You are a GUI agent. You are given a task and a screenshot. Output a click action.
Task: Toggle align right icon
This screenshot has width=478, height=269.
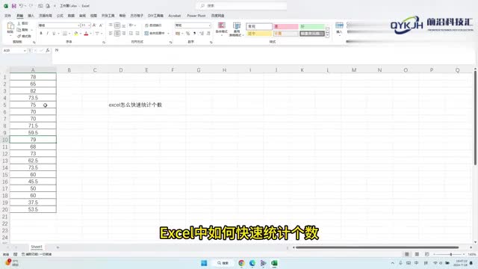[x=123, y=33]
